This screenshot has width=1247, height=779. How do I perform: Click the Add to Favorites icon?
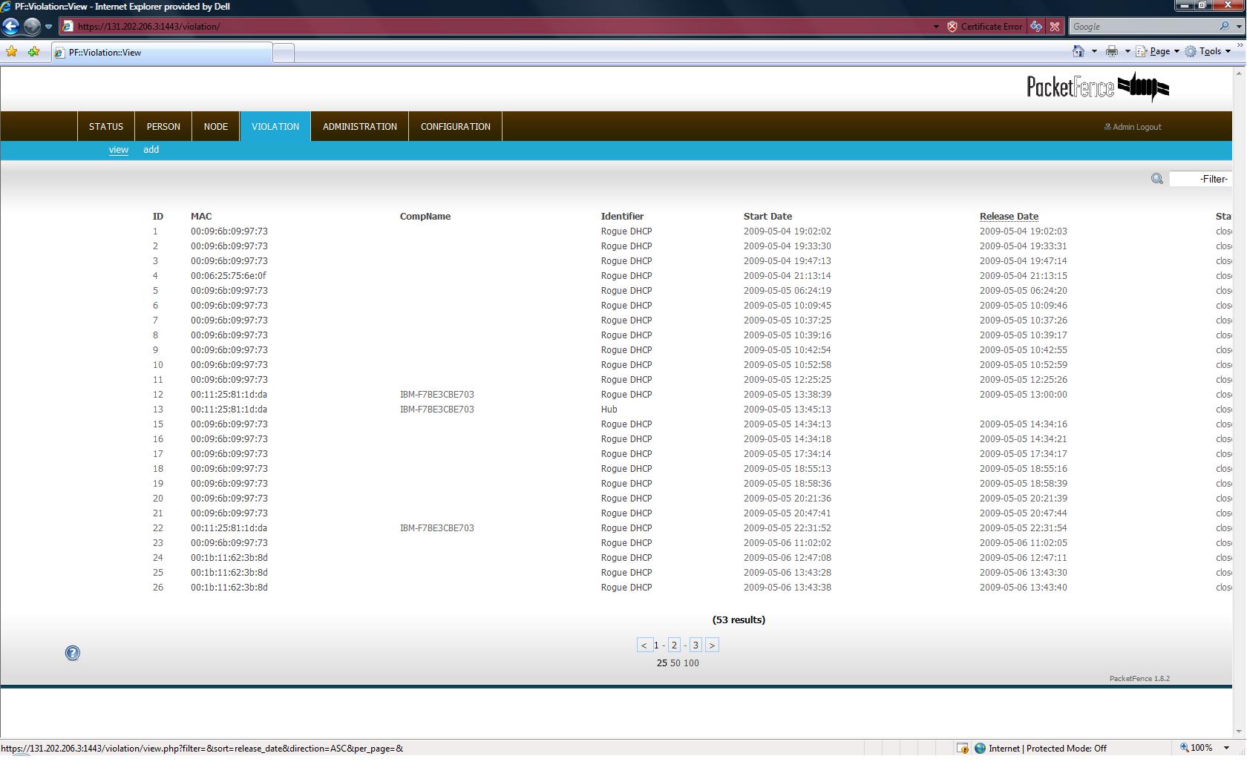[x=33, y=52]
